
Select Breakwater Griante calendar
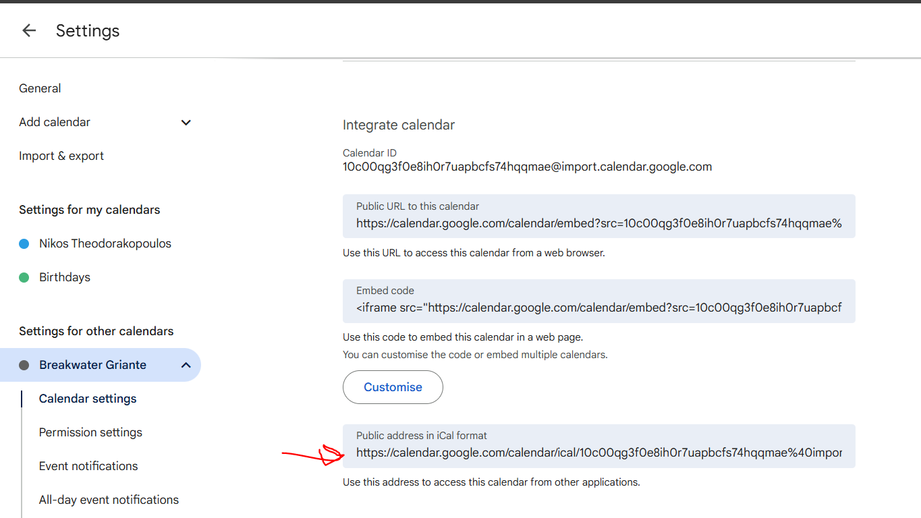(x=92, y=365)
